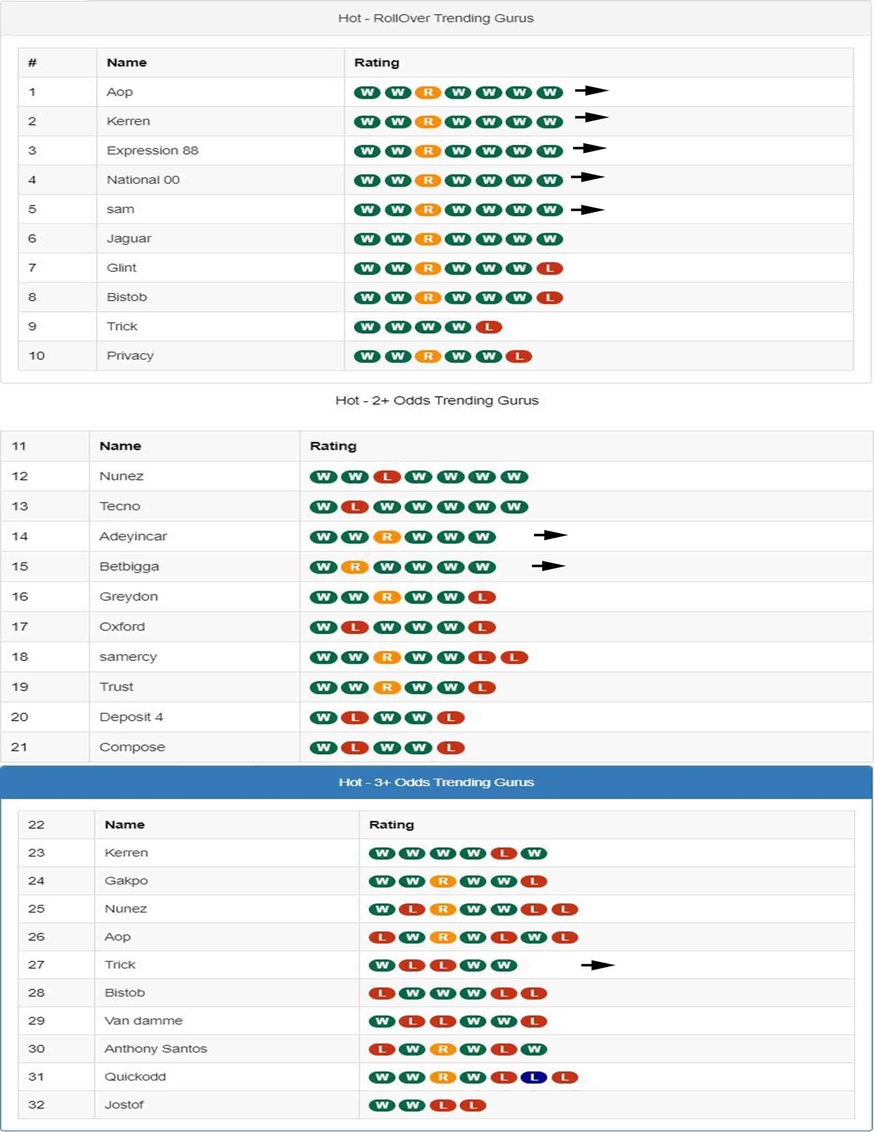This screenshot has height=1132, width=874.
Task: Click the red L badge at end of Privacy's rating
Action: point(520,356)
